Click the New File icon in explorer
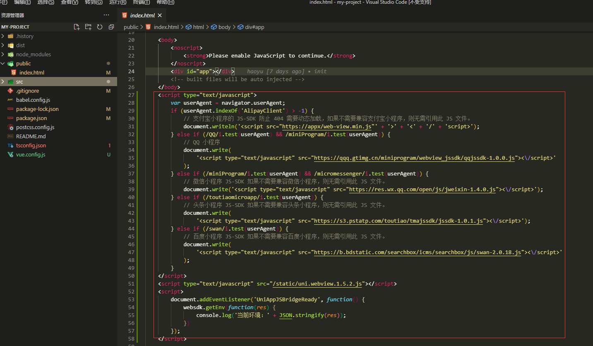Viewport: 593px width, 346px height. click(77, 27)
